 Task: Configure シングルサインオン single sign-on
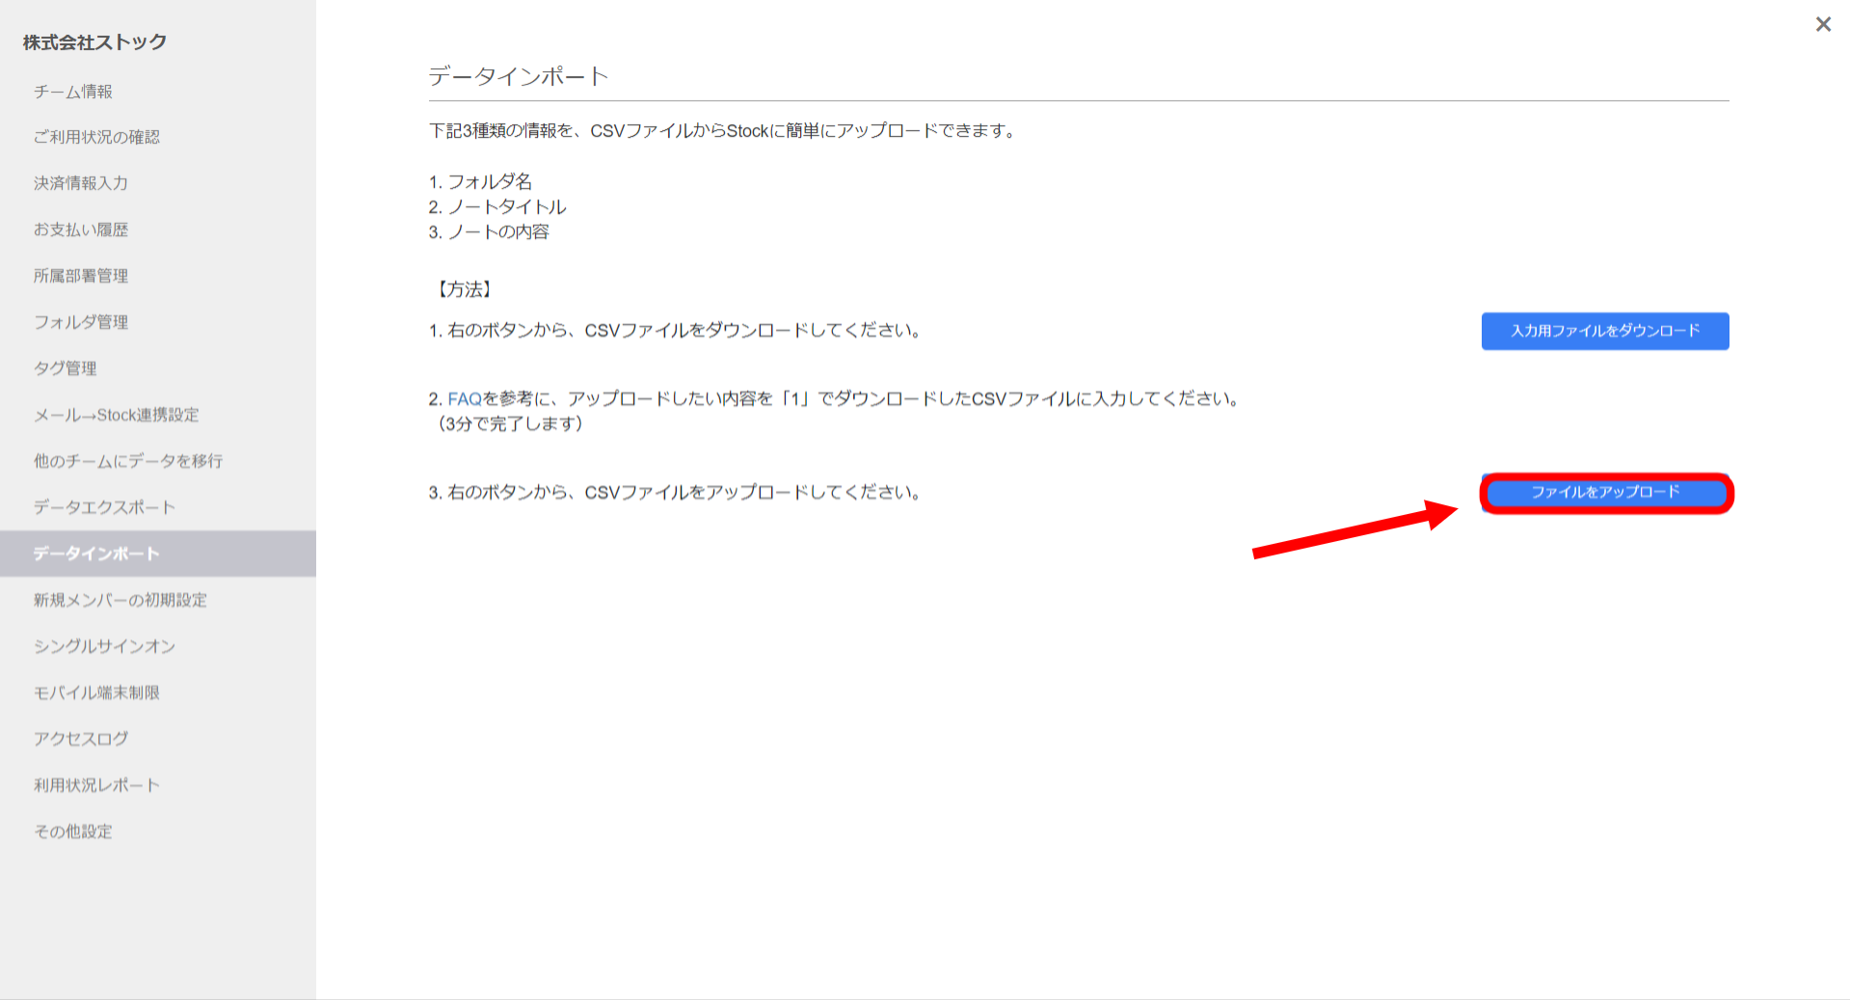tap(103, 645)
